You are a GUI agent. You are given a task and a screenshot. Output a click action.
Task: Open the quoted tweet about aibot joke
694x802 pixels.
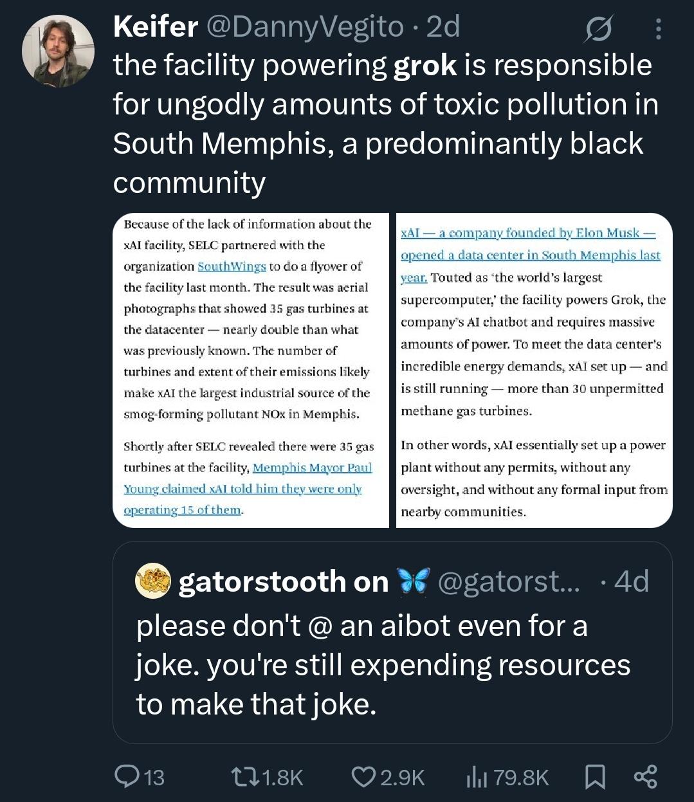[392, 666]
